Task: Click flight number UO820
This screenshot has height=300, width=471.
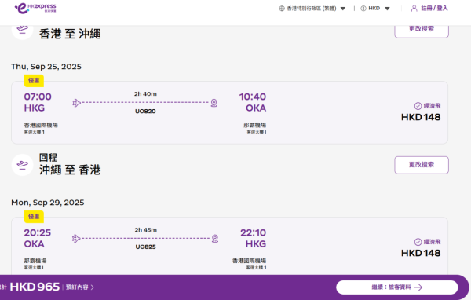Action: 145,112
